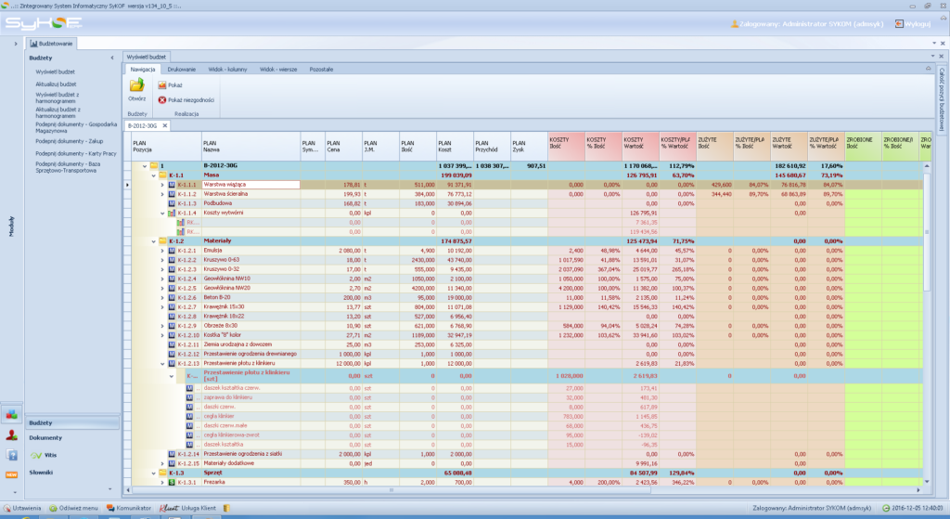Collapse the ribbon with the arrow
Viewport: 950px width, 519px height.
pos(928,69)
